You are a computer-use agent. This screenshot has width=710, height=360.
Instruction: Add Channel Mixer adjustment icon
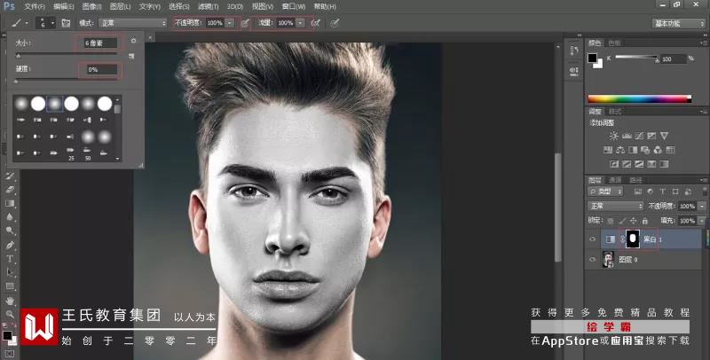click(x=658, y=150)
